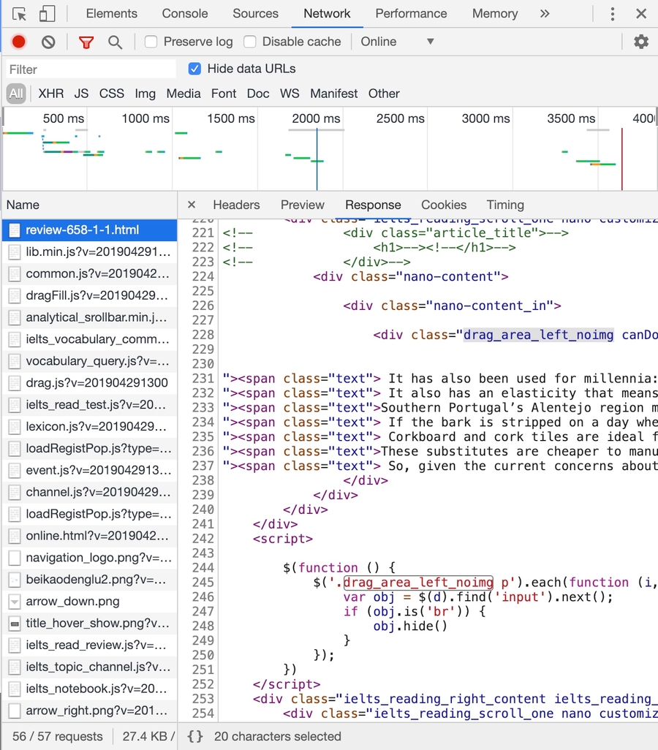Viewport: 658px width, 750px height.
Task: Filter requests by CSS type
Action: click(x=112, y=94)
